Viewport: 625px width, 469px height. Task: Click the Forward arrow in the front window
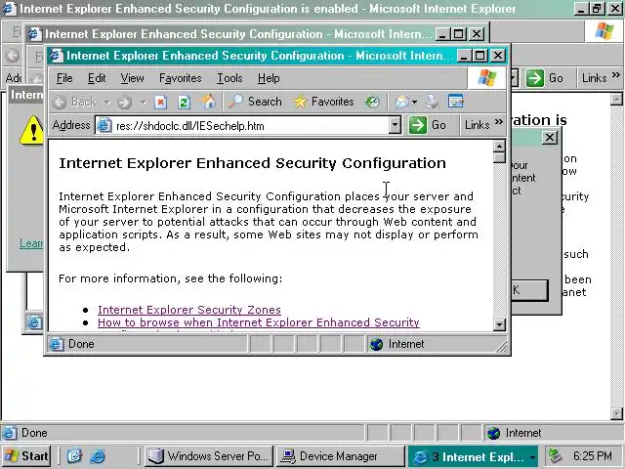click(x=124, y=102)
